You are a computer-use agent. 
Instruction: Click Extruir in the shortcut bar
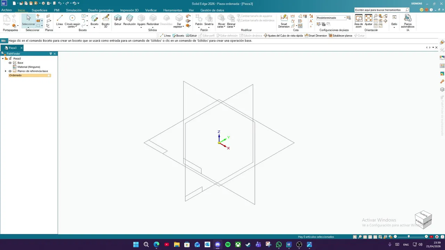pos(191,36)
